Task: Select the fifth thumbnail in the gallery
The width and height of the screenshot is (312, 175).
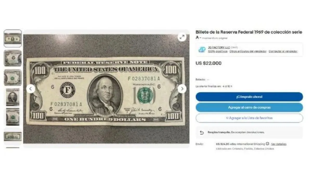Action: tap(13, 117)
